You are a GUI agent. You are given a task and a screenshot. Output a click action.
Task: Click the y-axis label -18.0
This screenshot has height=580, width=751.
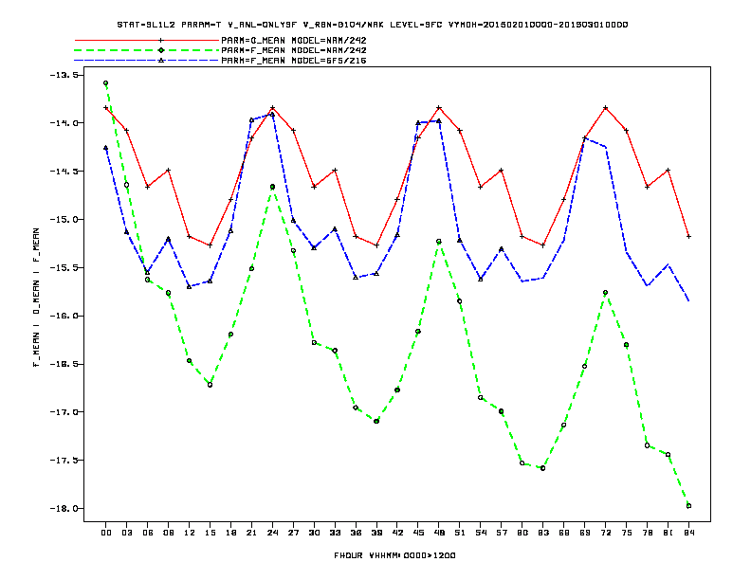pyautogui.click(x=64, y=508)
